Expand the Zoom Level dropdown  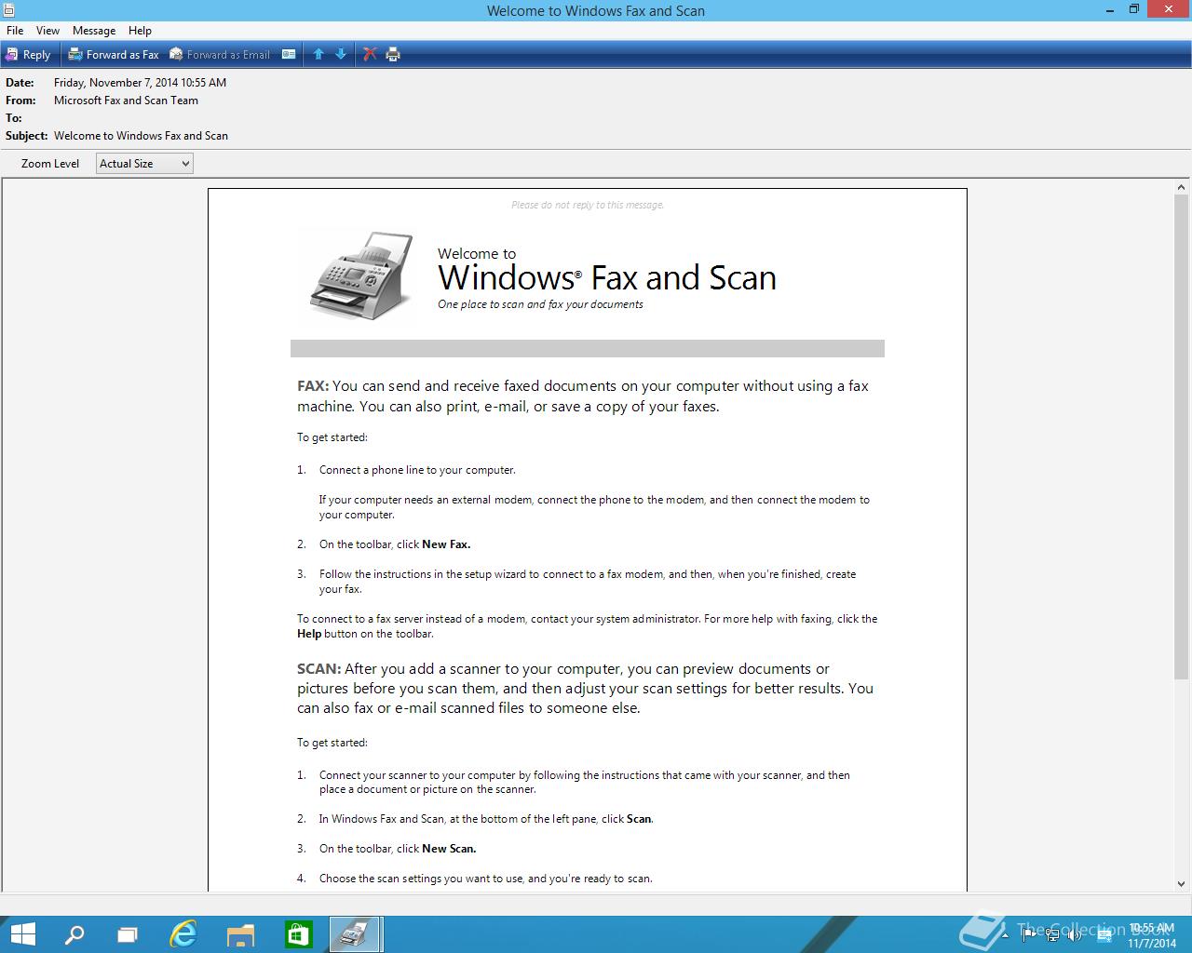coord(144,164)
